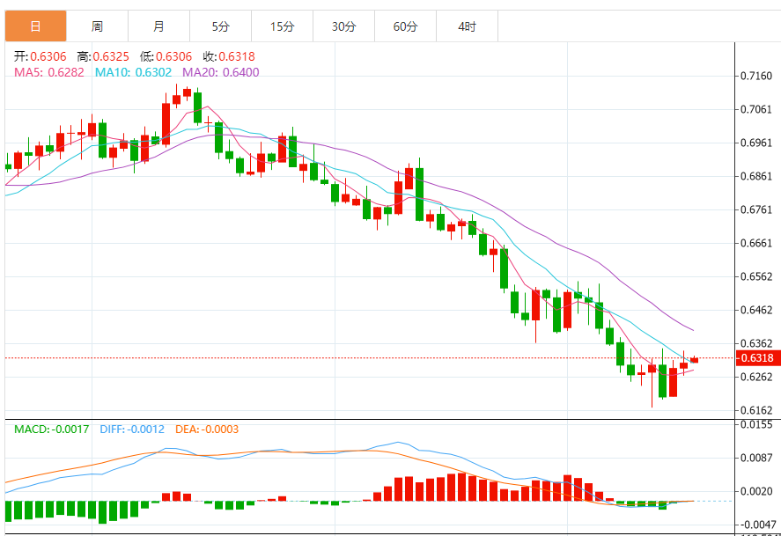Switch to the 月 monthly tab
The width and height of the screenshot is (781, 536).
[x=158, y=26]
